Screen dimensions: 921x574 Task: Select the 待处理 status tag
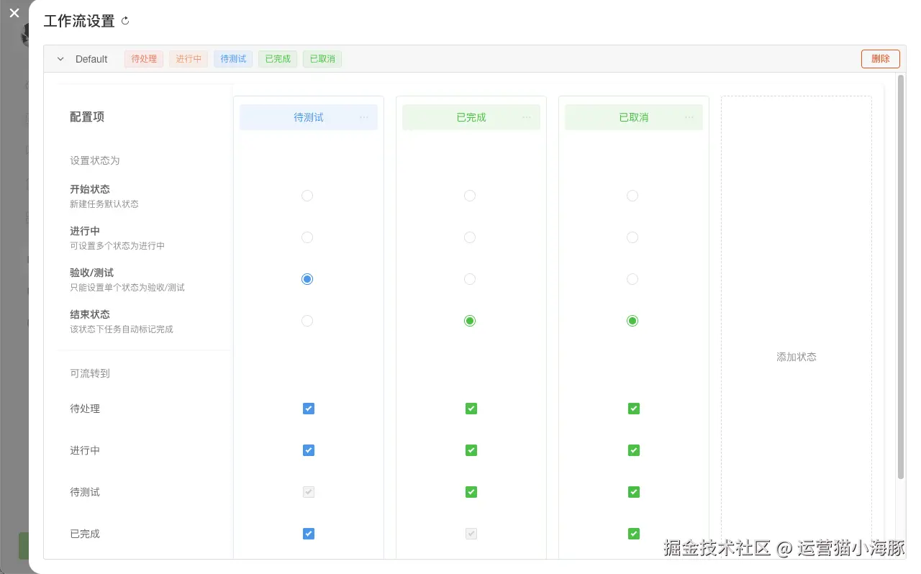tap(143, 59)
